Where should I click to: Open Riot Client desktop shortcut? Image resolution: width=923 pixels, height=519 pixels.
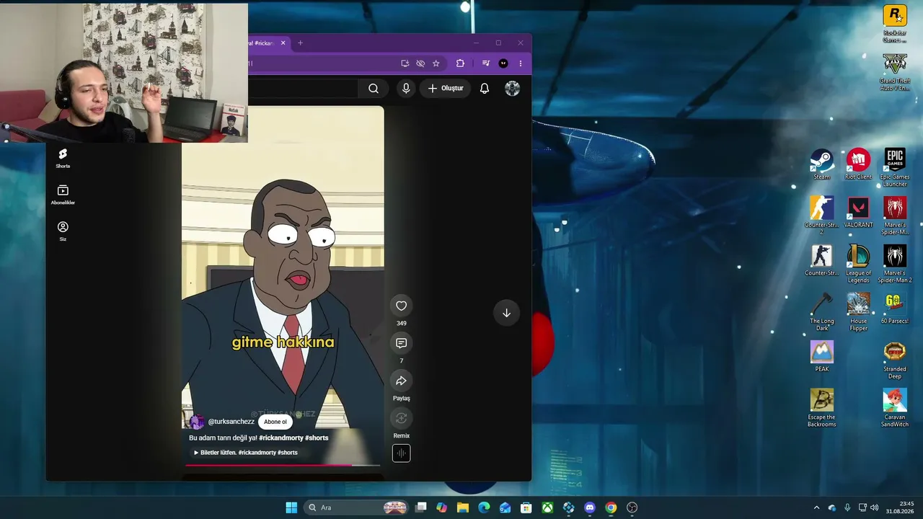(858, 164)
